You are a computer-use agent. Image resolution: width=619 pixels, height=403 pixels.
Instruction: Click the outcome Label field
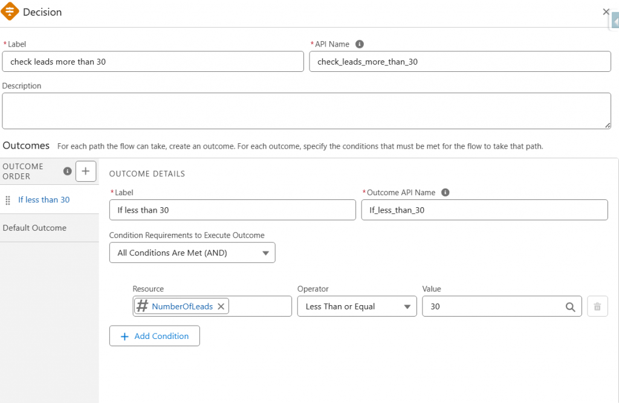click(x=233, y=210)
